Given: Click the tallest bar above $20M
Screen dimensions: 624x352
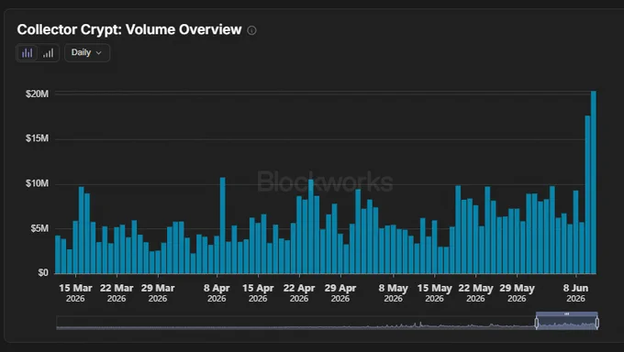Looking at the screenshot, I should [594, 182].
